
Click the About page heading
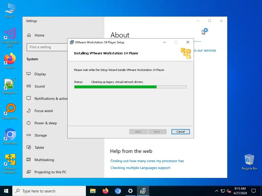coord(120,35)
